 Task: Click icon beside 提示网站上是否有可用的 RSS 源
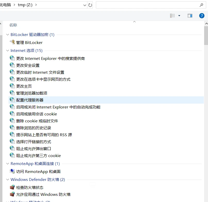(x=12, y=134)
